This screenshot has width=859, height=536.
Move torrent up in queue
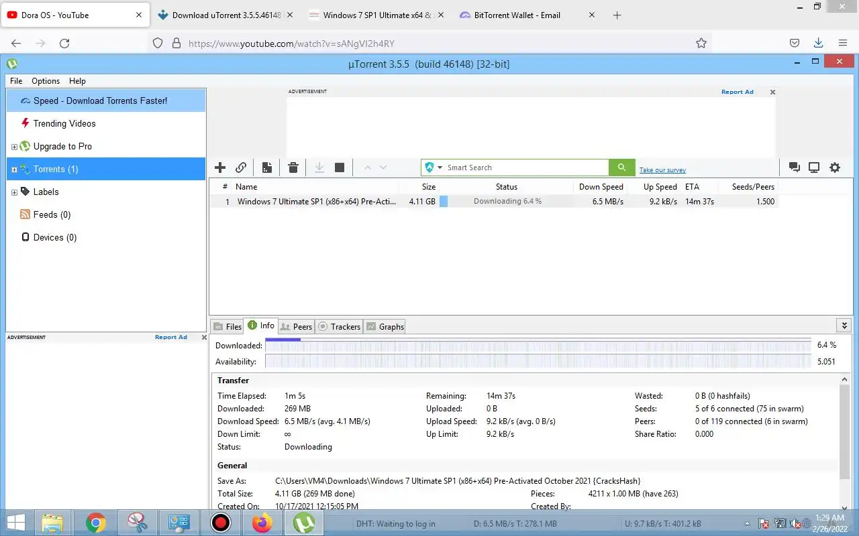click(x=367, y=167)
